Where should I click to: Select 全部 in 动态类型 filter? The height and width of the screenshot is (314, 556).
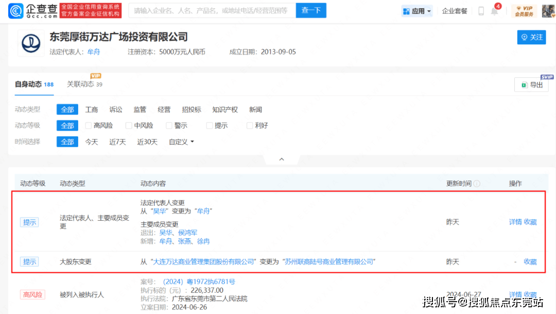(67, 110)
